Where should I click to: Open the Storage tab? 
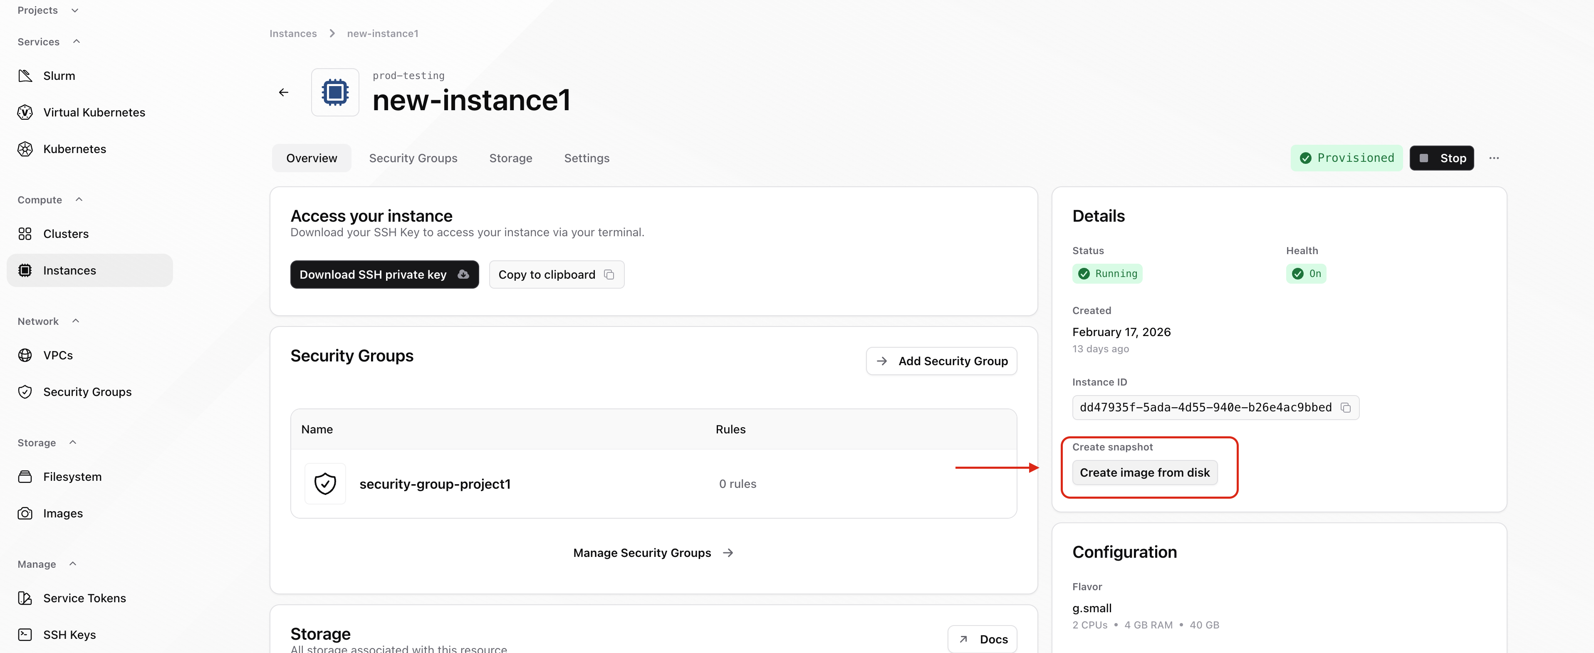point(510,158)
